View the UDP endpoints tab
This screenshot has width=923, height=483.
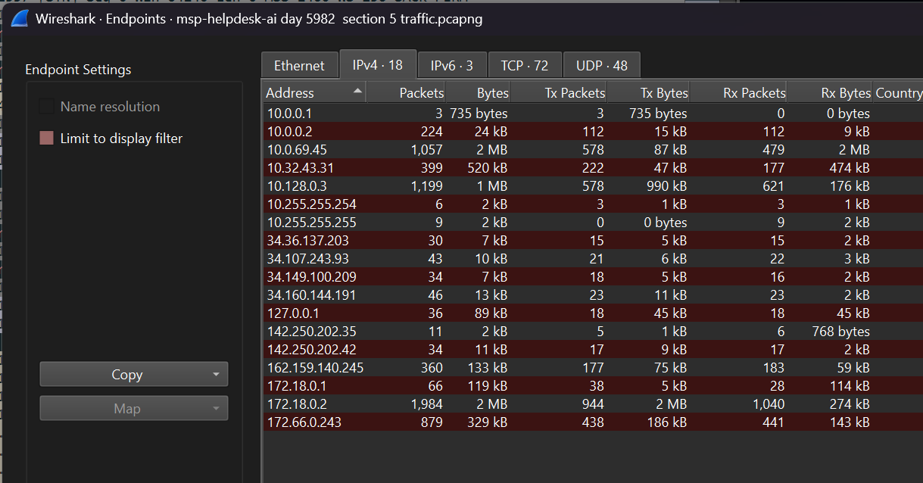click(602, 64)
